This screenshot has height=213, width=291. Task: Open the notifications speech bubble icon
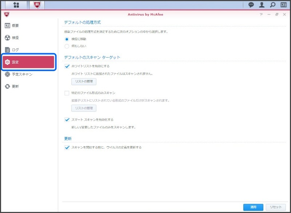(x=251, y=5)
